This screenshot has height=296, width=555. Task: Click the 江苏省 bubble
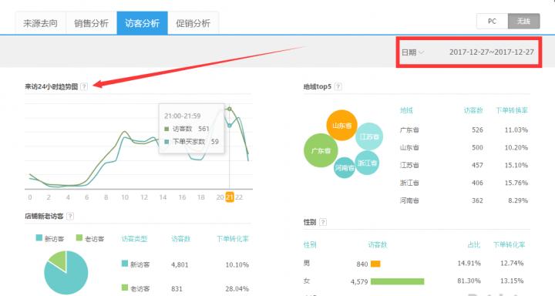point(369,136)
